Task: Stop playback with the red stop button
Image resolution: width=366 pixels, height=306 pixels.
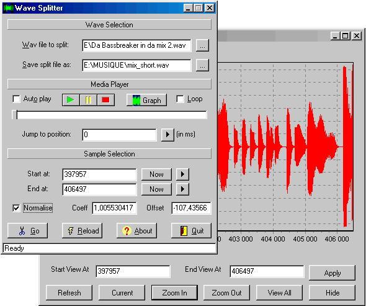Action: pyautogui.click(x=105, y=100)
